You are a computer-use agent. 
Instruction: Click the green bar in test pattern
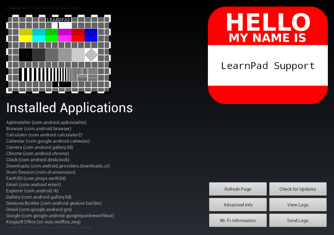[x=52, y=35]
